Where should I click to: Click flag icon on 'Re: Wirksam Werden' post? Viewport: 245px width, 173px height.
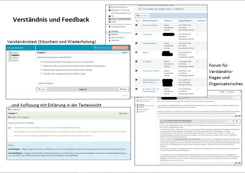pos(237,121)
